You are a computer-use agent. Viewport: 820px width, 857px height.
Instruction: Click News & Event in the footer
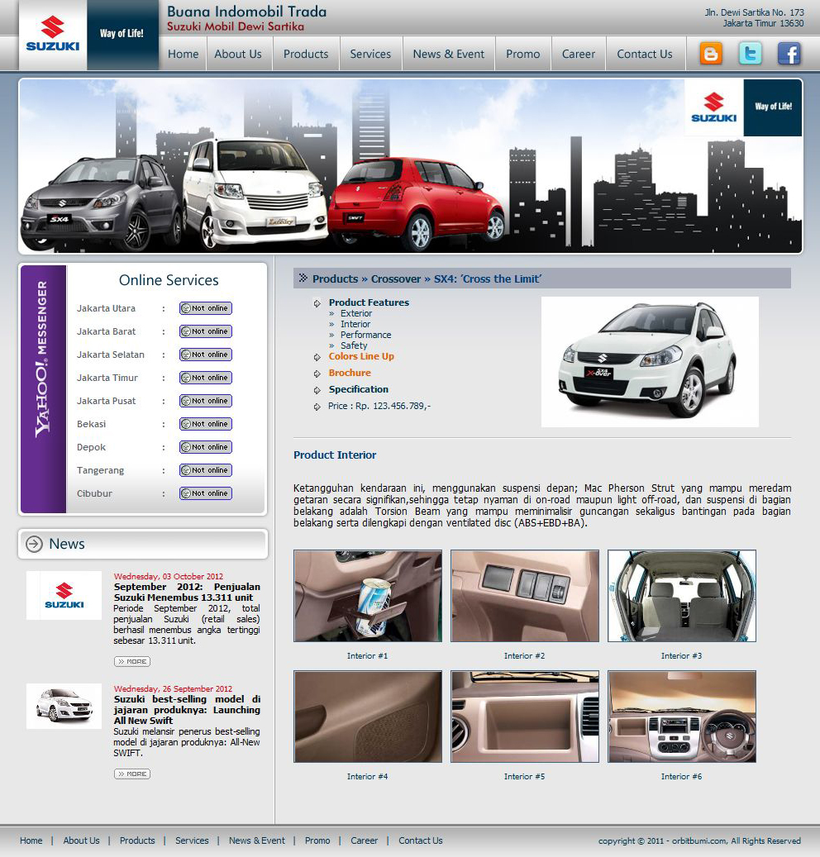pyautogui.click(x=257, y=840)
